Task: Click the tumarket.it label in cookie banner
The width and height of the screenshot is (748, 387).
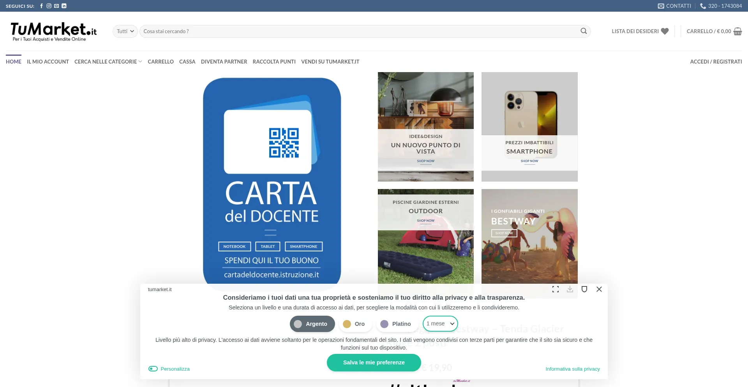Action: (x=160, y=289)
